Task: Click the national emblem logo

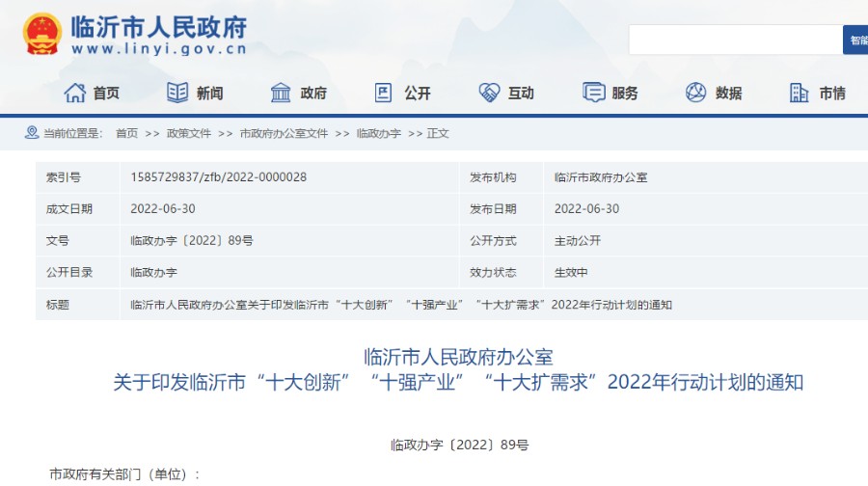Action: [42, 34]
